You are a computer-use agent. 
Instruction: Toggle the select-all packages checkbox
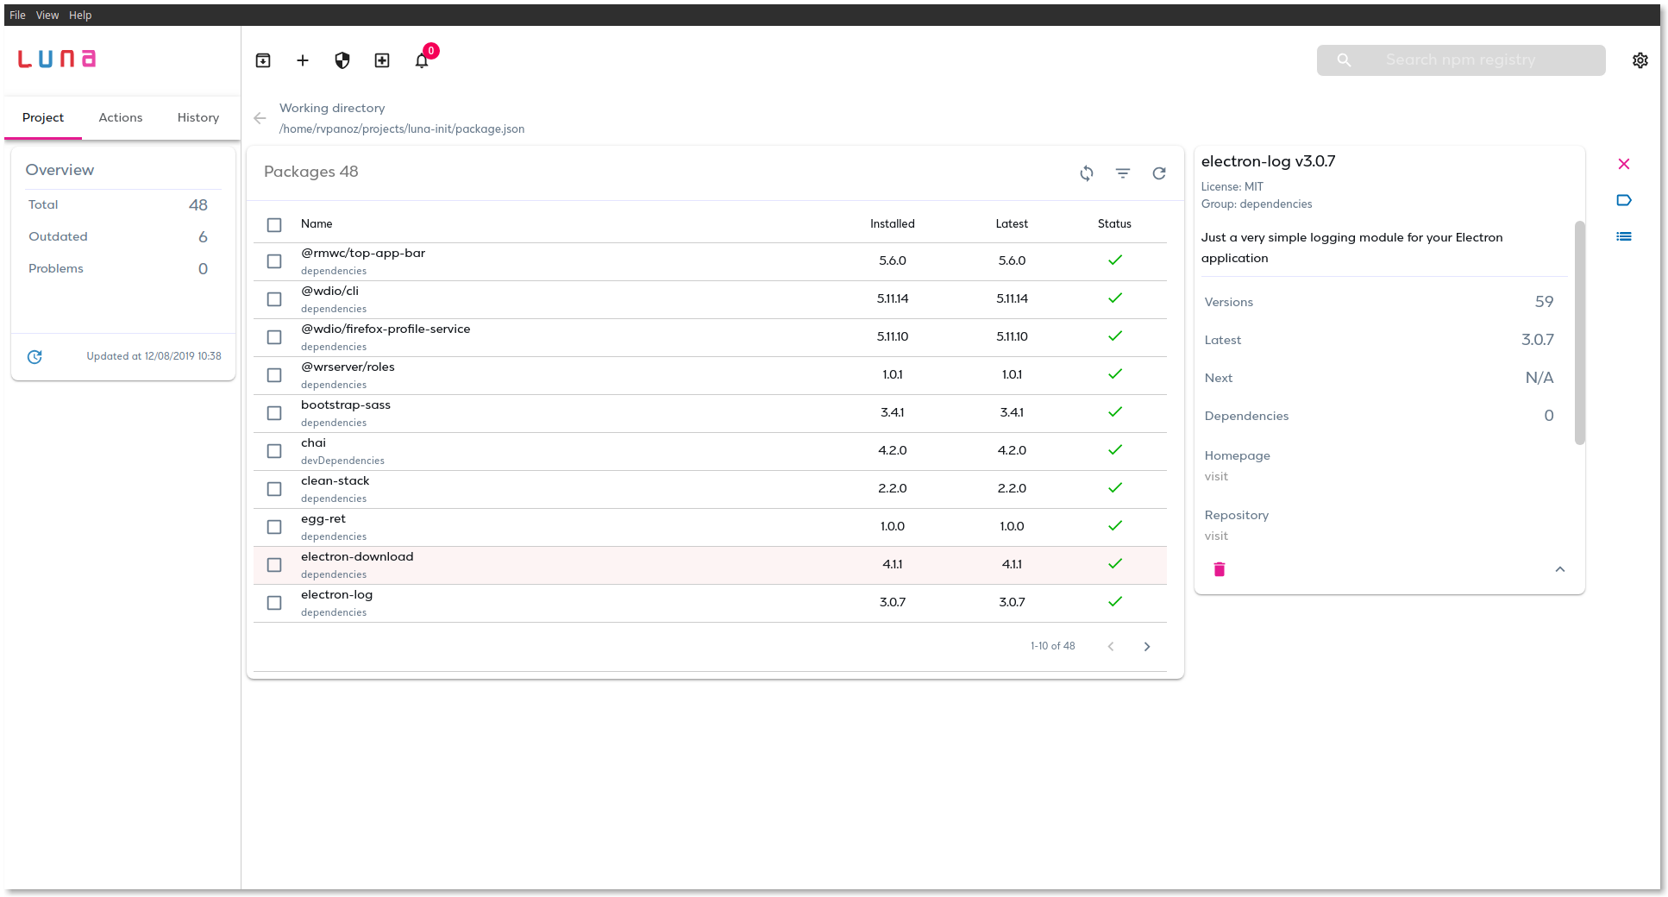[274, 225]
